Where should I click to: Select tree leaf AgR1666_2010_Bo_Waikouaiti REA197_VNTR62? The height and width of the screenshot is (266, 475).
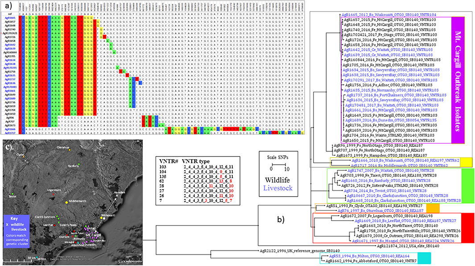pos(405,161)
